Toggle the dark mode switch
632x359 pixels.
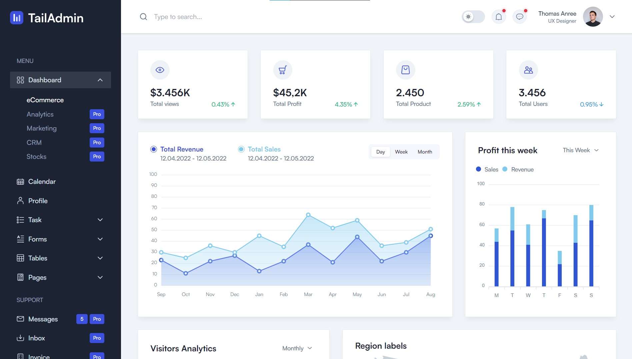tap(473, 17)
